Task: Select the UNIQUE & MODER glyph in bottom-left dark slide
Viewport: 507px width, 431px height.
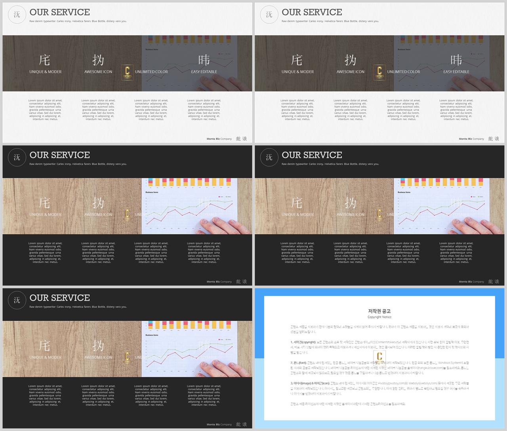Action: [45, 346]
